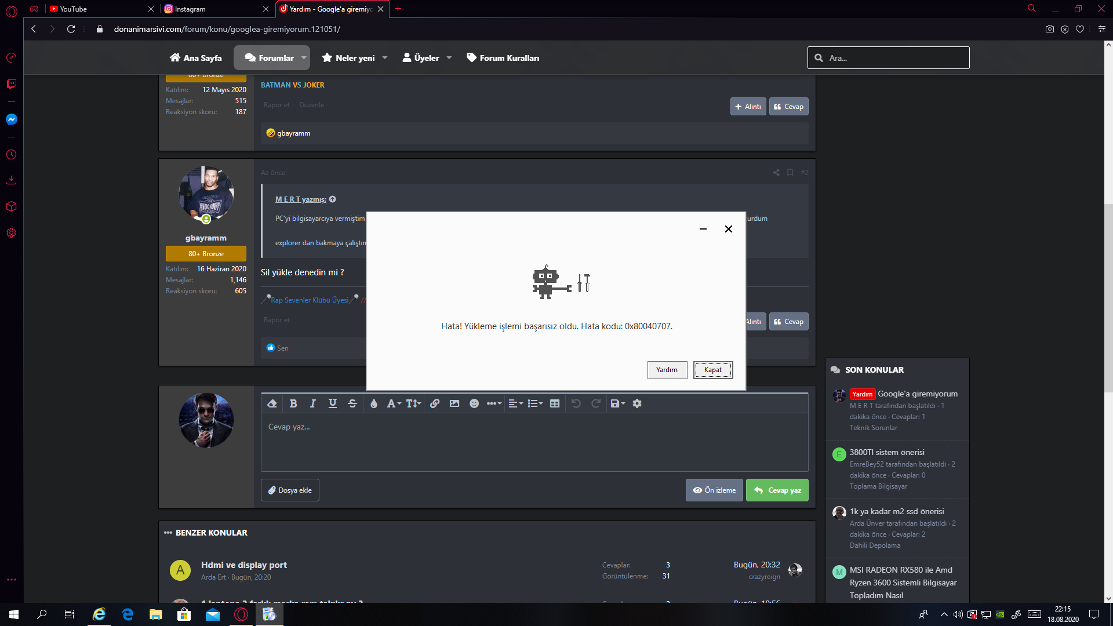This screenshot has height=626, width=1113.
Task: Click the Cevap yaz reply text area
Action: pyautogui.click(x=534, y=442)
